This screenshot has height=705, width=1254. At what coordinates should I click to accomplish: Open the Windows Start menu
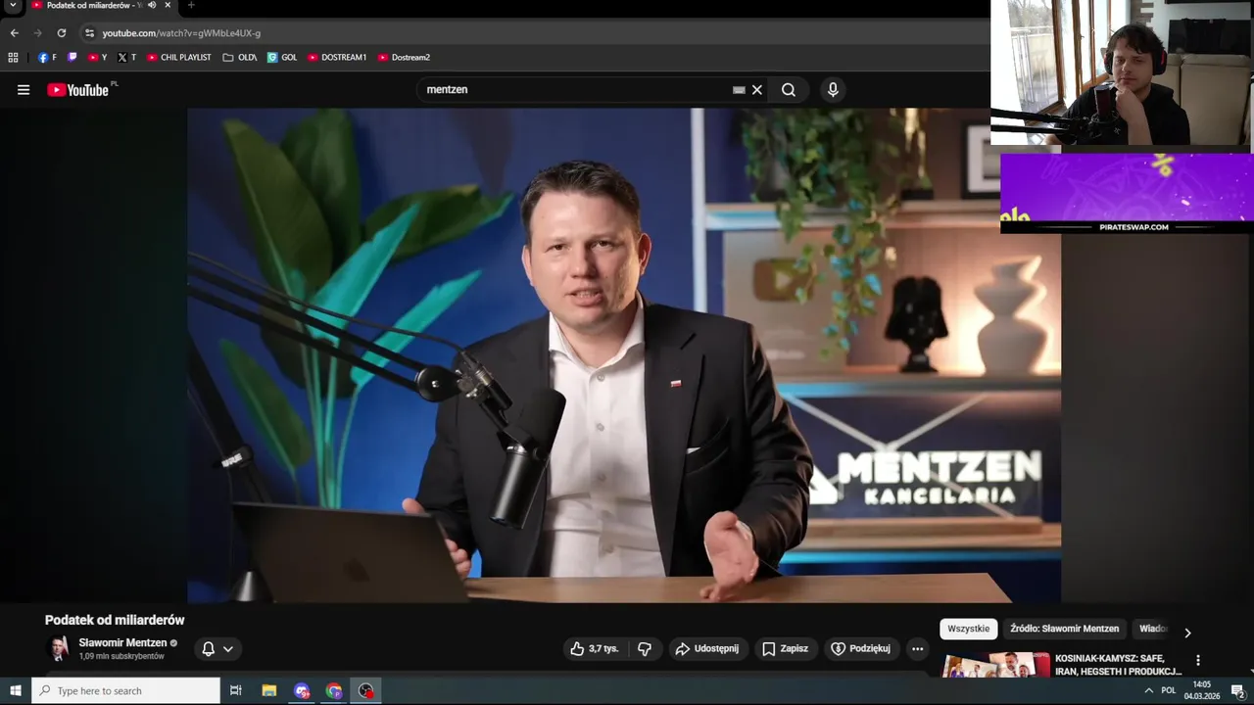(x=16, y=690)
